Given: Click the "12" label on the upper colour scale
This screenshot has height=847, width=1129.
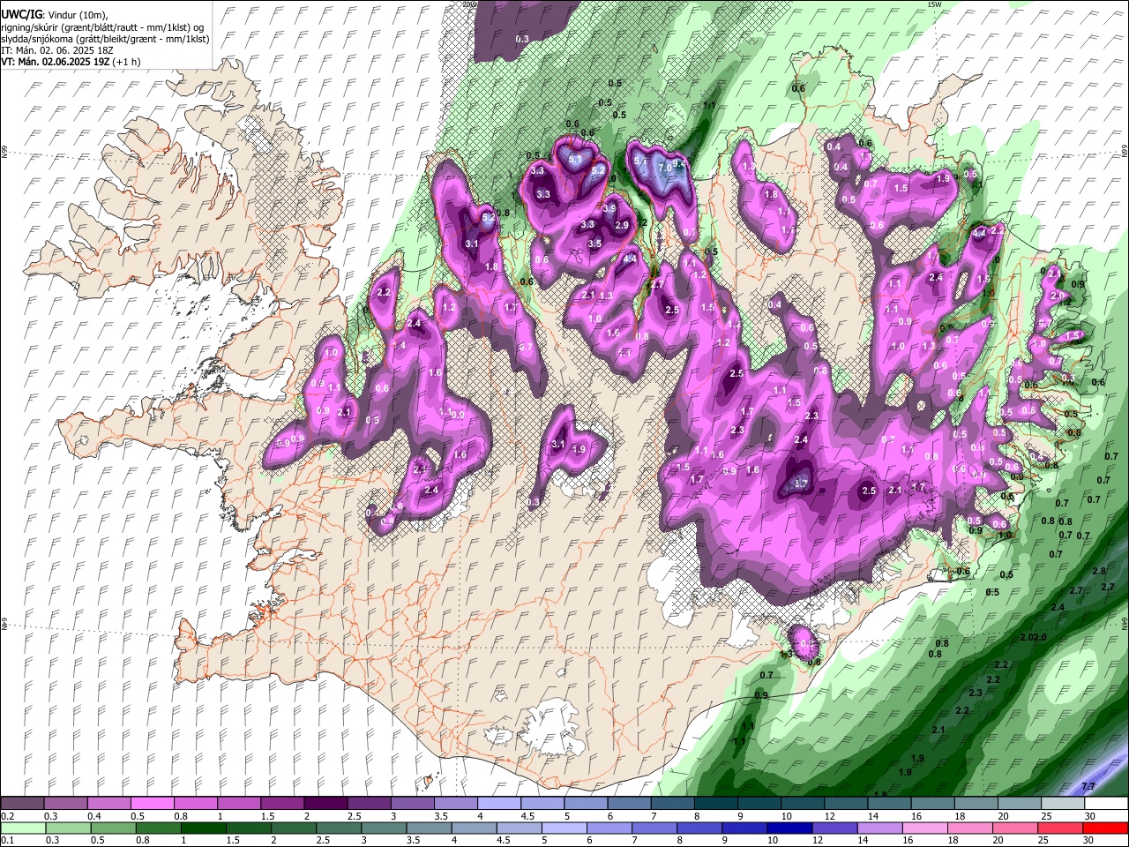Looking at the screenshot, I should 830,815.
